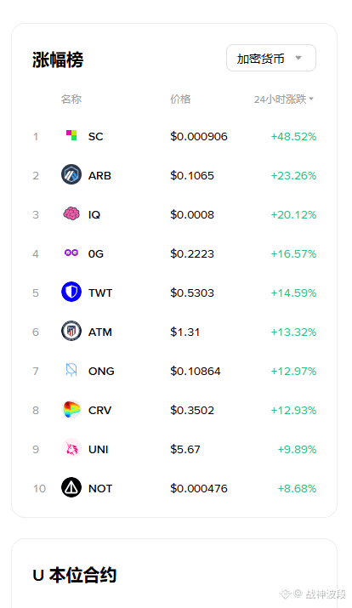Select the SC +48.52% change value
The image size is (352, 608).
(x=293, y=137)
